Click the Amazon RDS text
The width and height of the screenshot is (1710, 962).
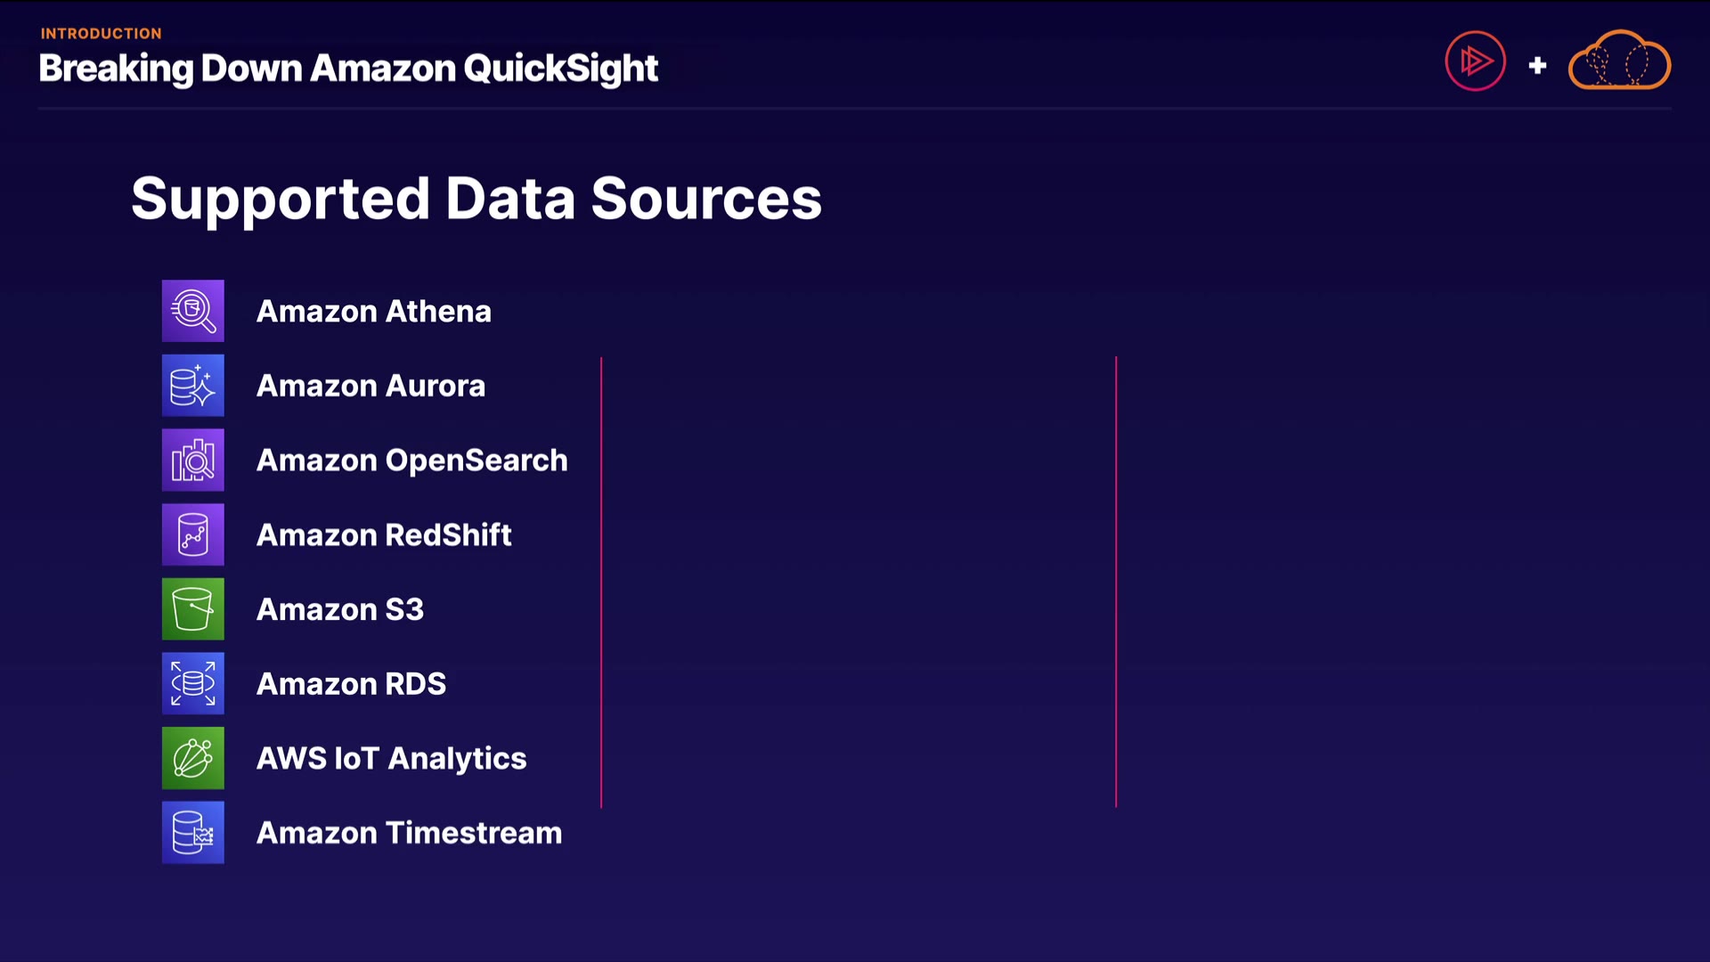coord(351,684)
